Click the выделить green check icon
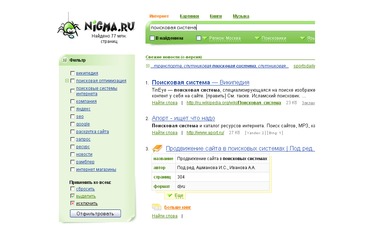Screen dimensions: 384x229 point(73,196)
